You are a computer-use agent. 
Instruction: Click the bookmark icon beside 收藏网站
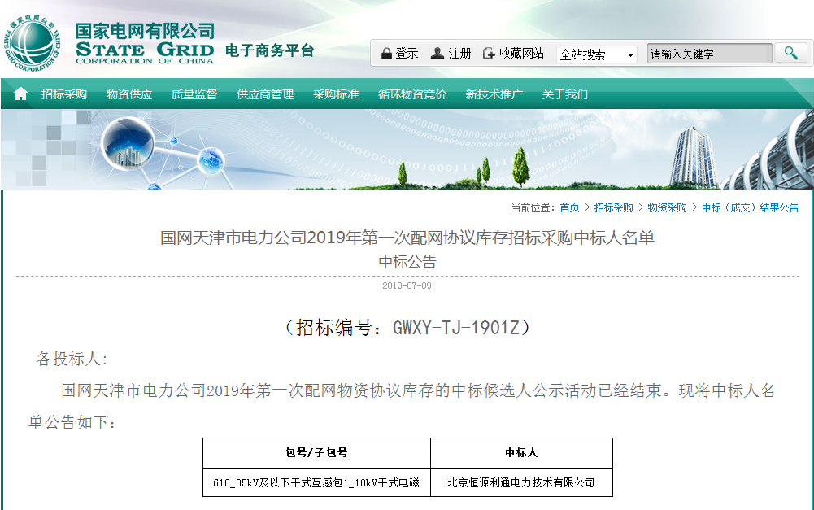tap(489, 53)
